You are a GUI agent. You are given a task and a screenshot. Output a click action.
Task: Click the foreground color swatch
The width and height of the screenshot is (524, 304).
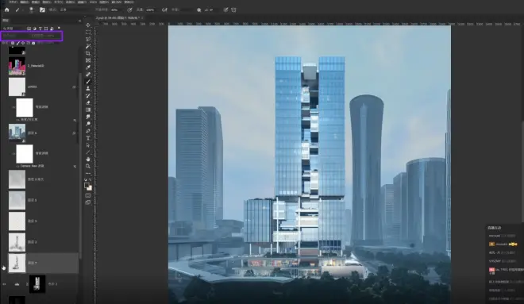click(x=87, y=185)
